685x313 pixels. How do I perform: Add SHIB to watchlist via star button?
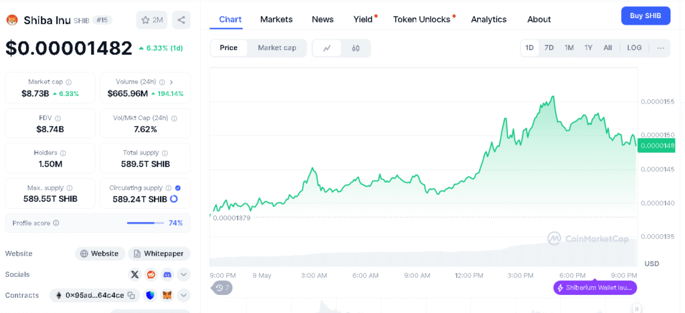[152, 20]
